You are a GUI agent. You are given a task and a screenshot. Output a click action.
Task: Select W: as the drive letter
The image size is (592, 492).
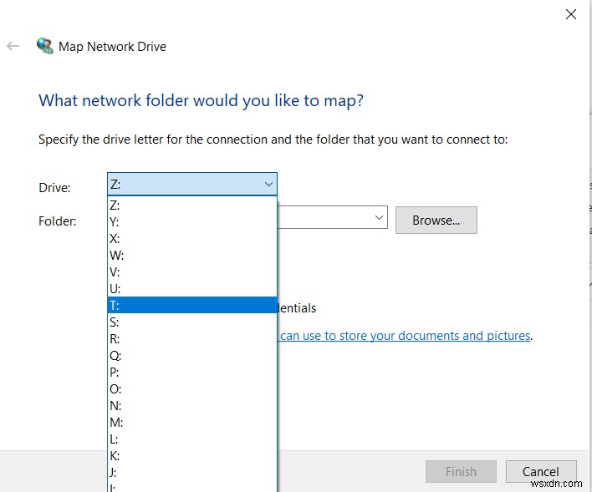[191, 255]
